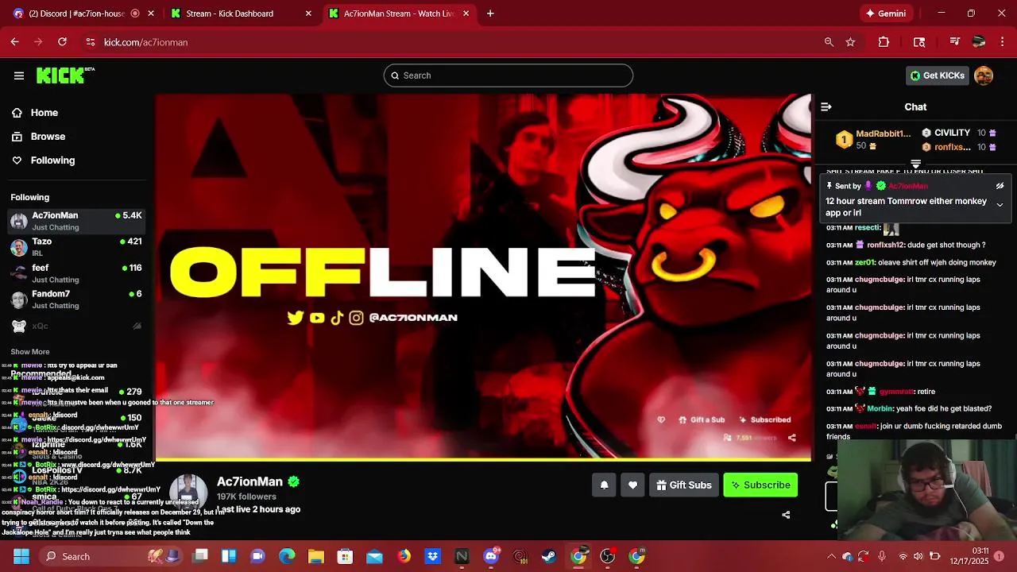Open page zoom magnifier icon

point(829,42)
